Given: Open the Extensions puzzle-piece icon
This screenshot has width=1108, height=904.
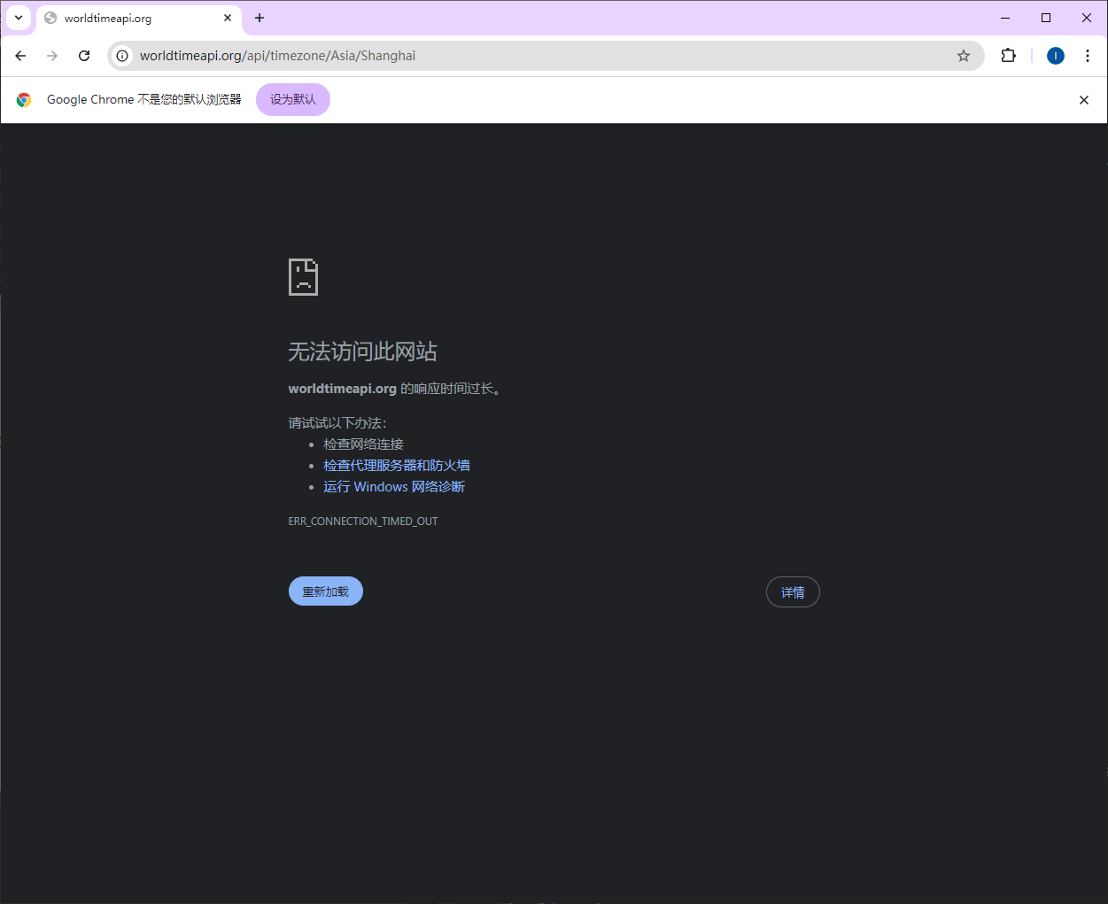Looking at the screenshot, I should click(x=1009, y=55).
